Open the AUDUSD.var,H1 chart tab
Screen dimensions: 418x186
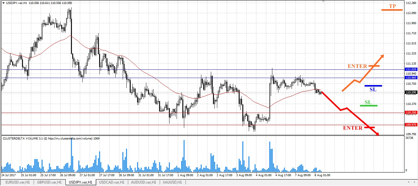click(144, 182)
